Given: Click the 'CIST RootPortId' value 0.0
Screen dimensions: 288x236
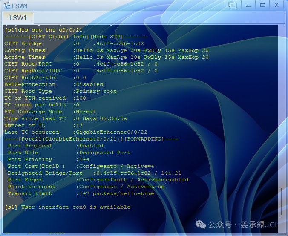Looking at the screenshot, I should click(81, 78).
